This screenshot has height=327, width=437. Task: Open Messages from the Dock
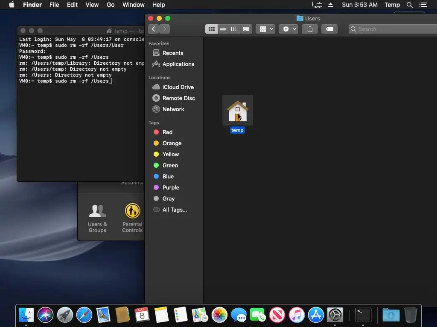pos(239,315)
